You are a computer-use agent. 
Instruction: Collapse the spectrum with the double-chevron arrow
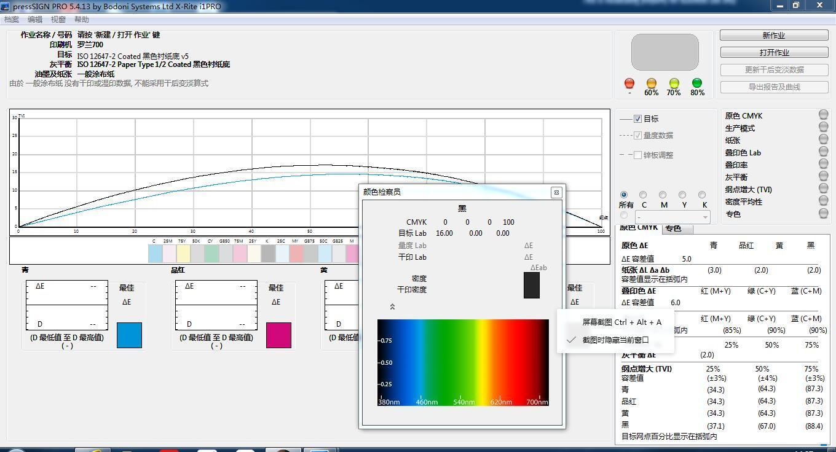coord(392,306)
